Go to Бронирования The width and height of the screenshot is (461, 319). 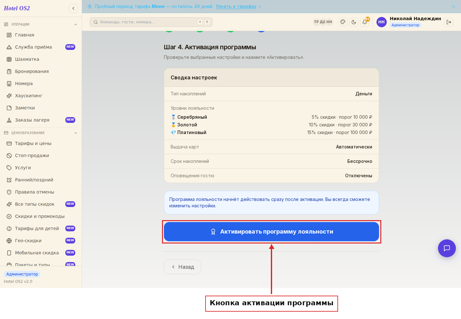coord(41,71)
